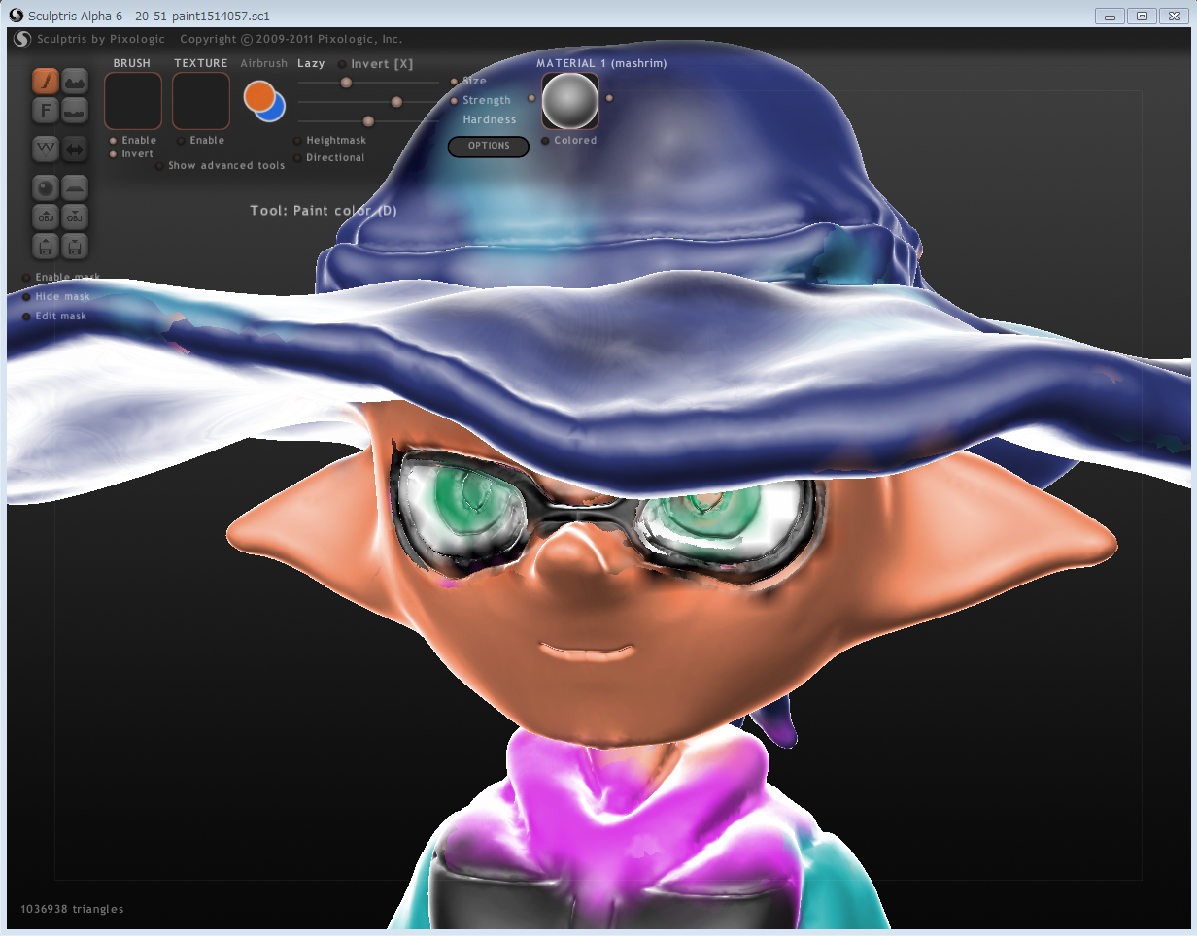Toggle the Airbrush mode label

(264, 64)
